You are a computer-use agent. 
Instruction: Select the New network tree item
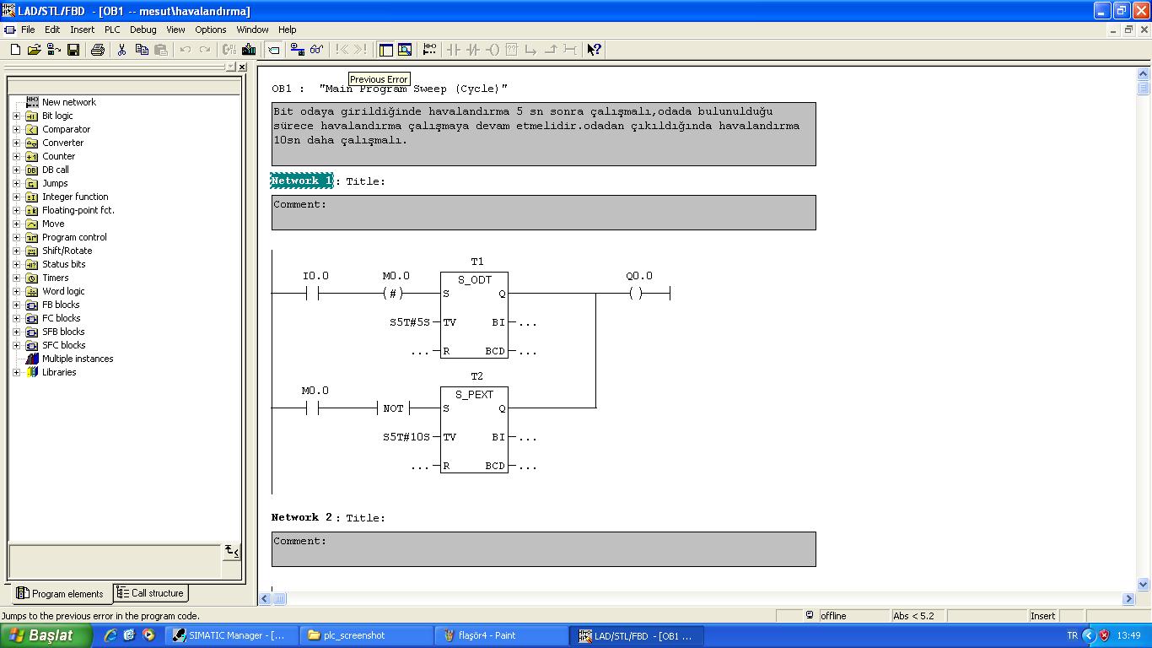68,102
